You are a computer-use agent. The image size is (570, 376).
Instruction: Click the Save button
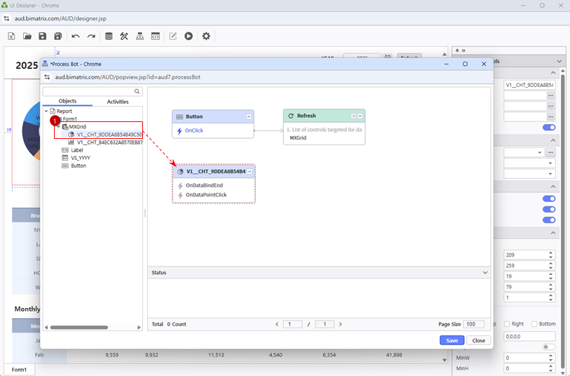coord(452,340)
